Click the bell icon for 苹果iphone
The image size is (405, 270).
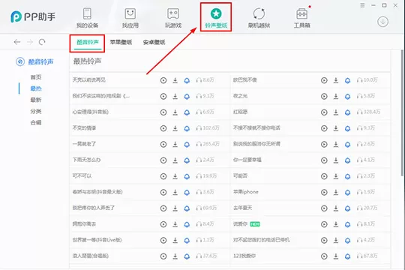click(348, 192)
